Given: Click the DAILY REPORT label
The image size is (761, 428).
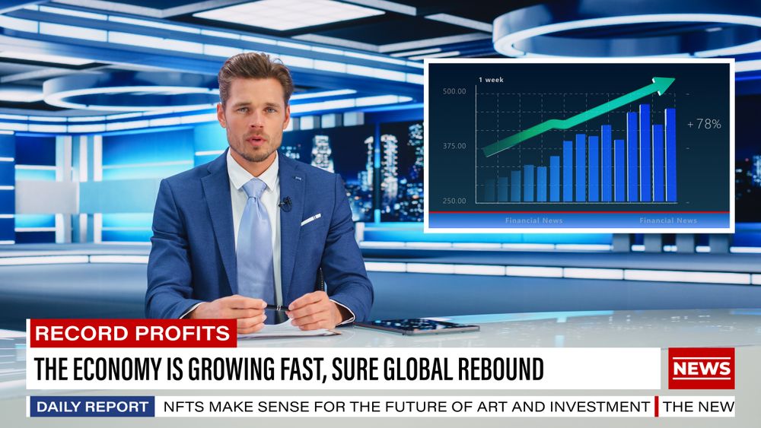Looking at the screenshot, I should [93, 407].
